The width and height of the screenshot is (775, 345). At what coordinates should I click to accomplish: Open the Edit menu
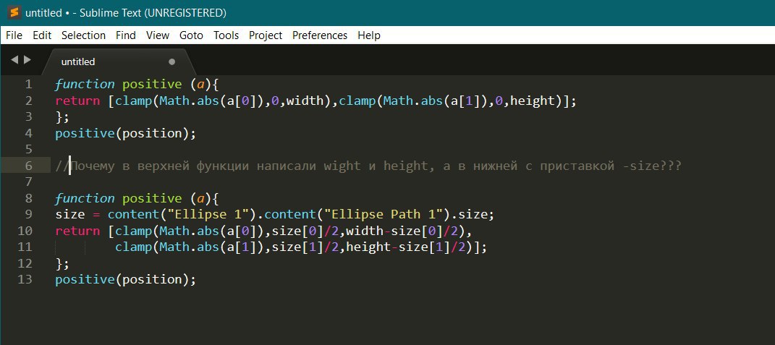[x=42, y=35]
